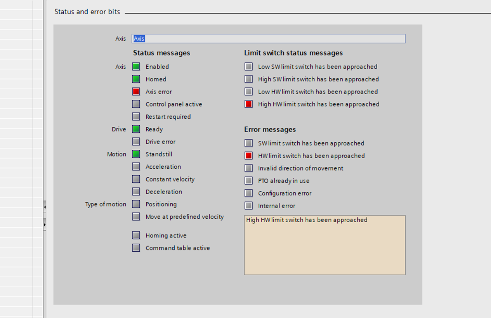This screenshot has width=491, height=318.
Task: Click the red Axis error indicator
Action: coord(136,92)
